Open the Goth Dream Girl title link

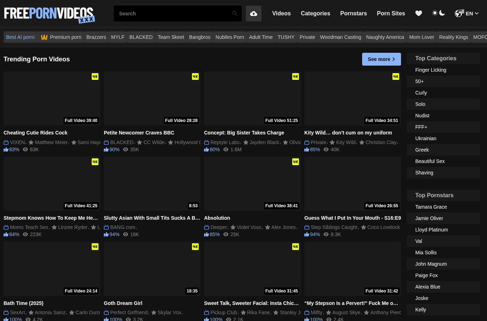tap(123, 303)
